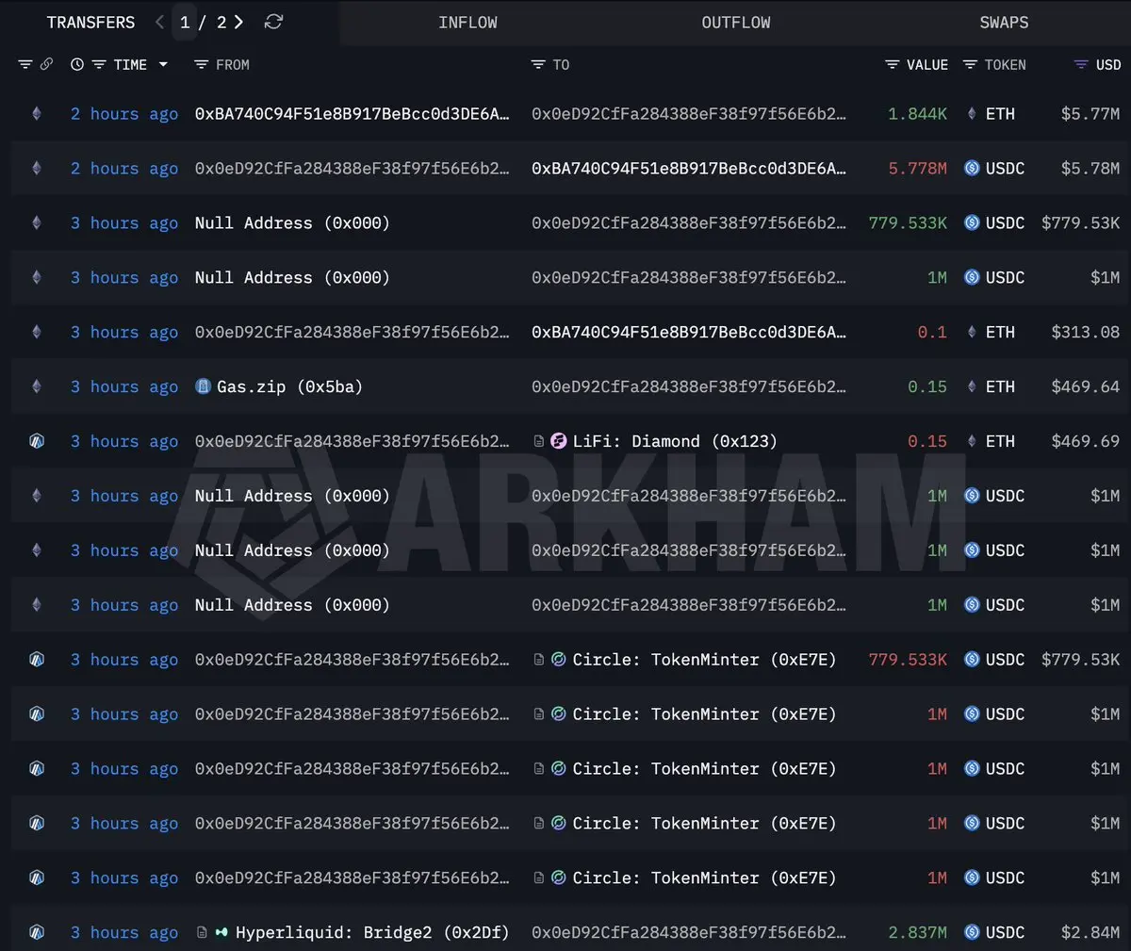The image size is (1131, 951).
Task: Switch to the INFLOW tab
Action: pos(467,23)
